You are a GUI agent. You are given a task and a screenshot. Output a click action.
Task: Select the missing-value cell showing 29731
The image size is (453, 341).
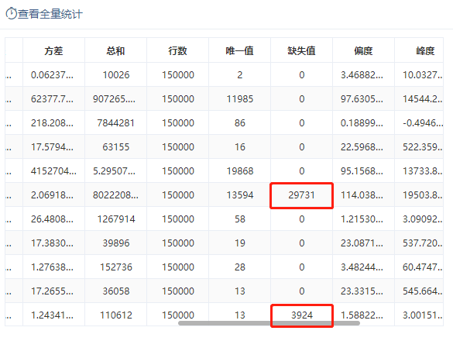(x=301, y=195)
